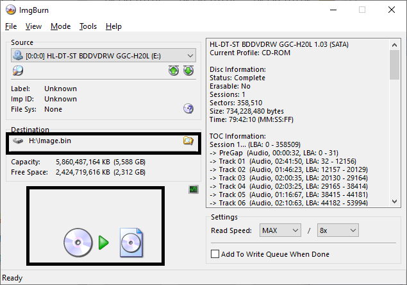Click the Free Space value text
The image size is (407, 285).
101,172
